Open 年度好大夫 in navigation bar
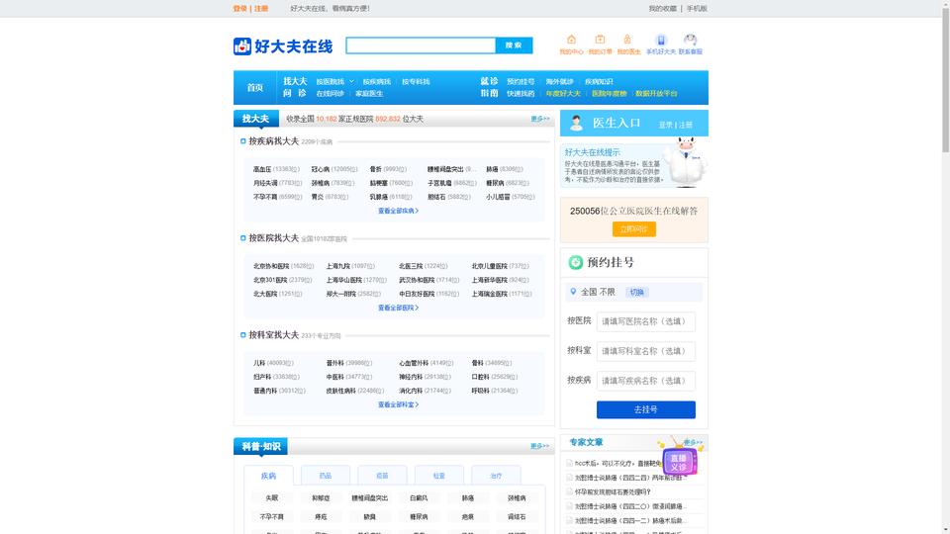This screenshot has height=534, width=950. pos(563,93)
